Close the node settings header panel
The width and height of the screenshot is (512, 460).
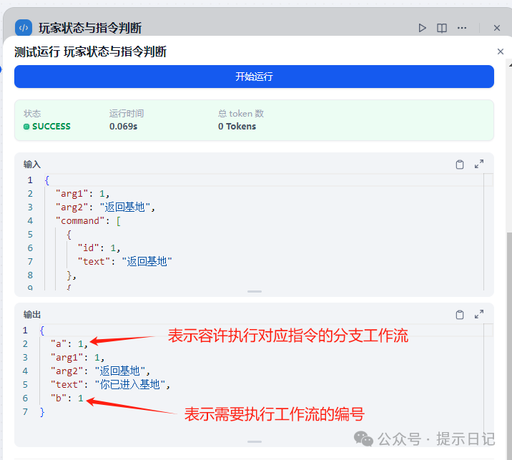pos(497,28)
